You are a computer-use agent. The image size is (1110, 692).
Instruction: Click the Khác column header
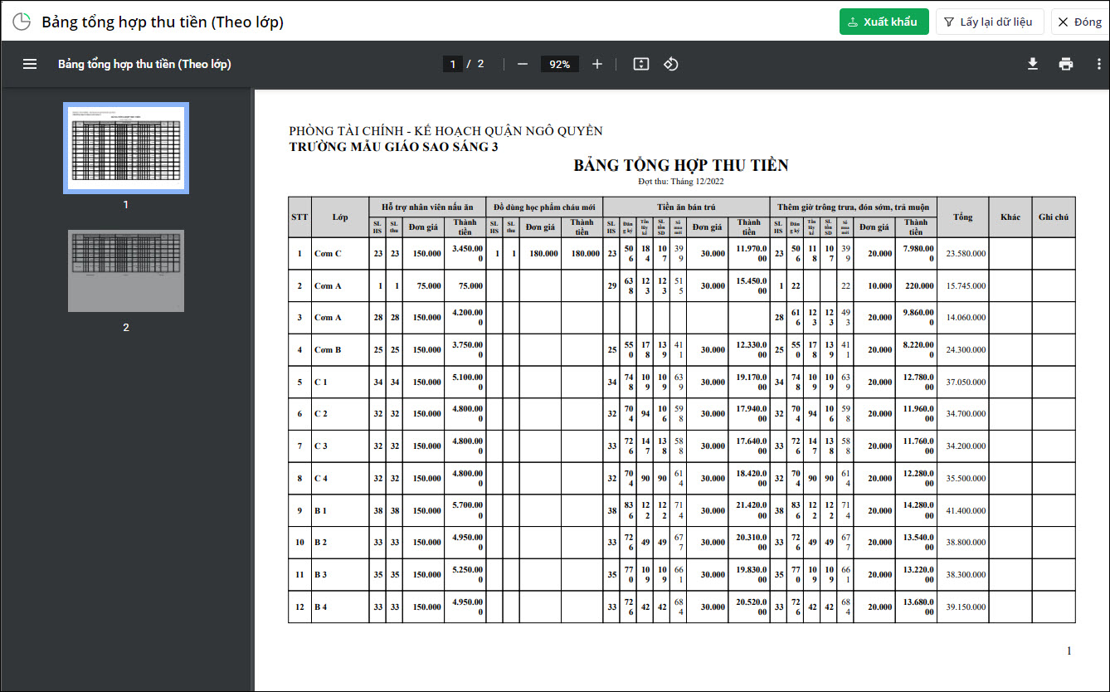tap(1010, 217)
